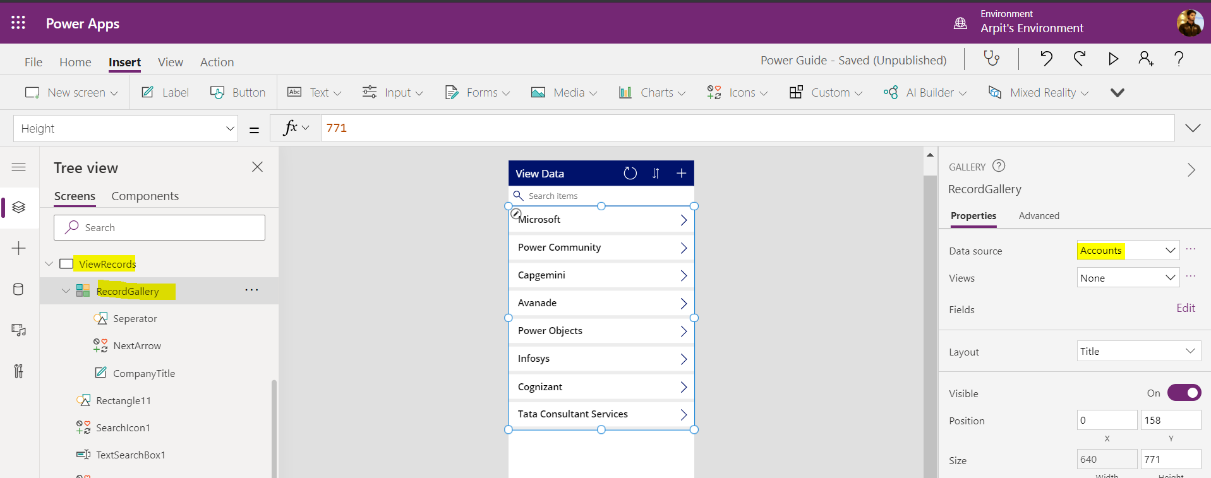The image size is (1211, 478).
Task: Toggle the hamburger menu in left rail
Action: point(19,167)
